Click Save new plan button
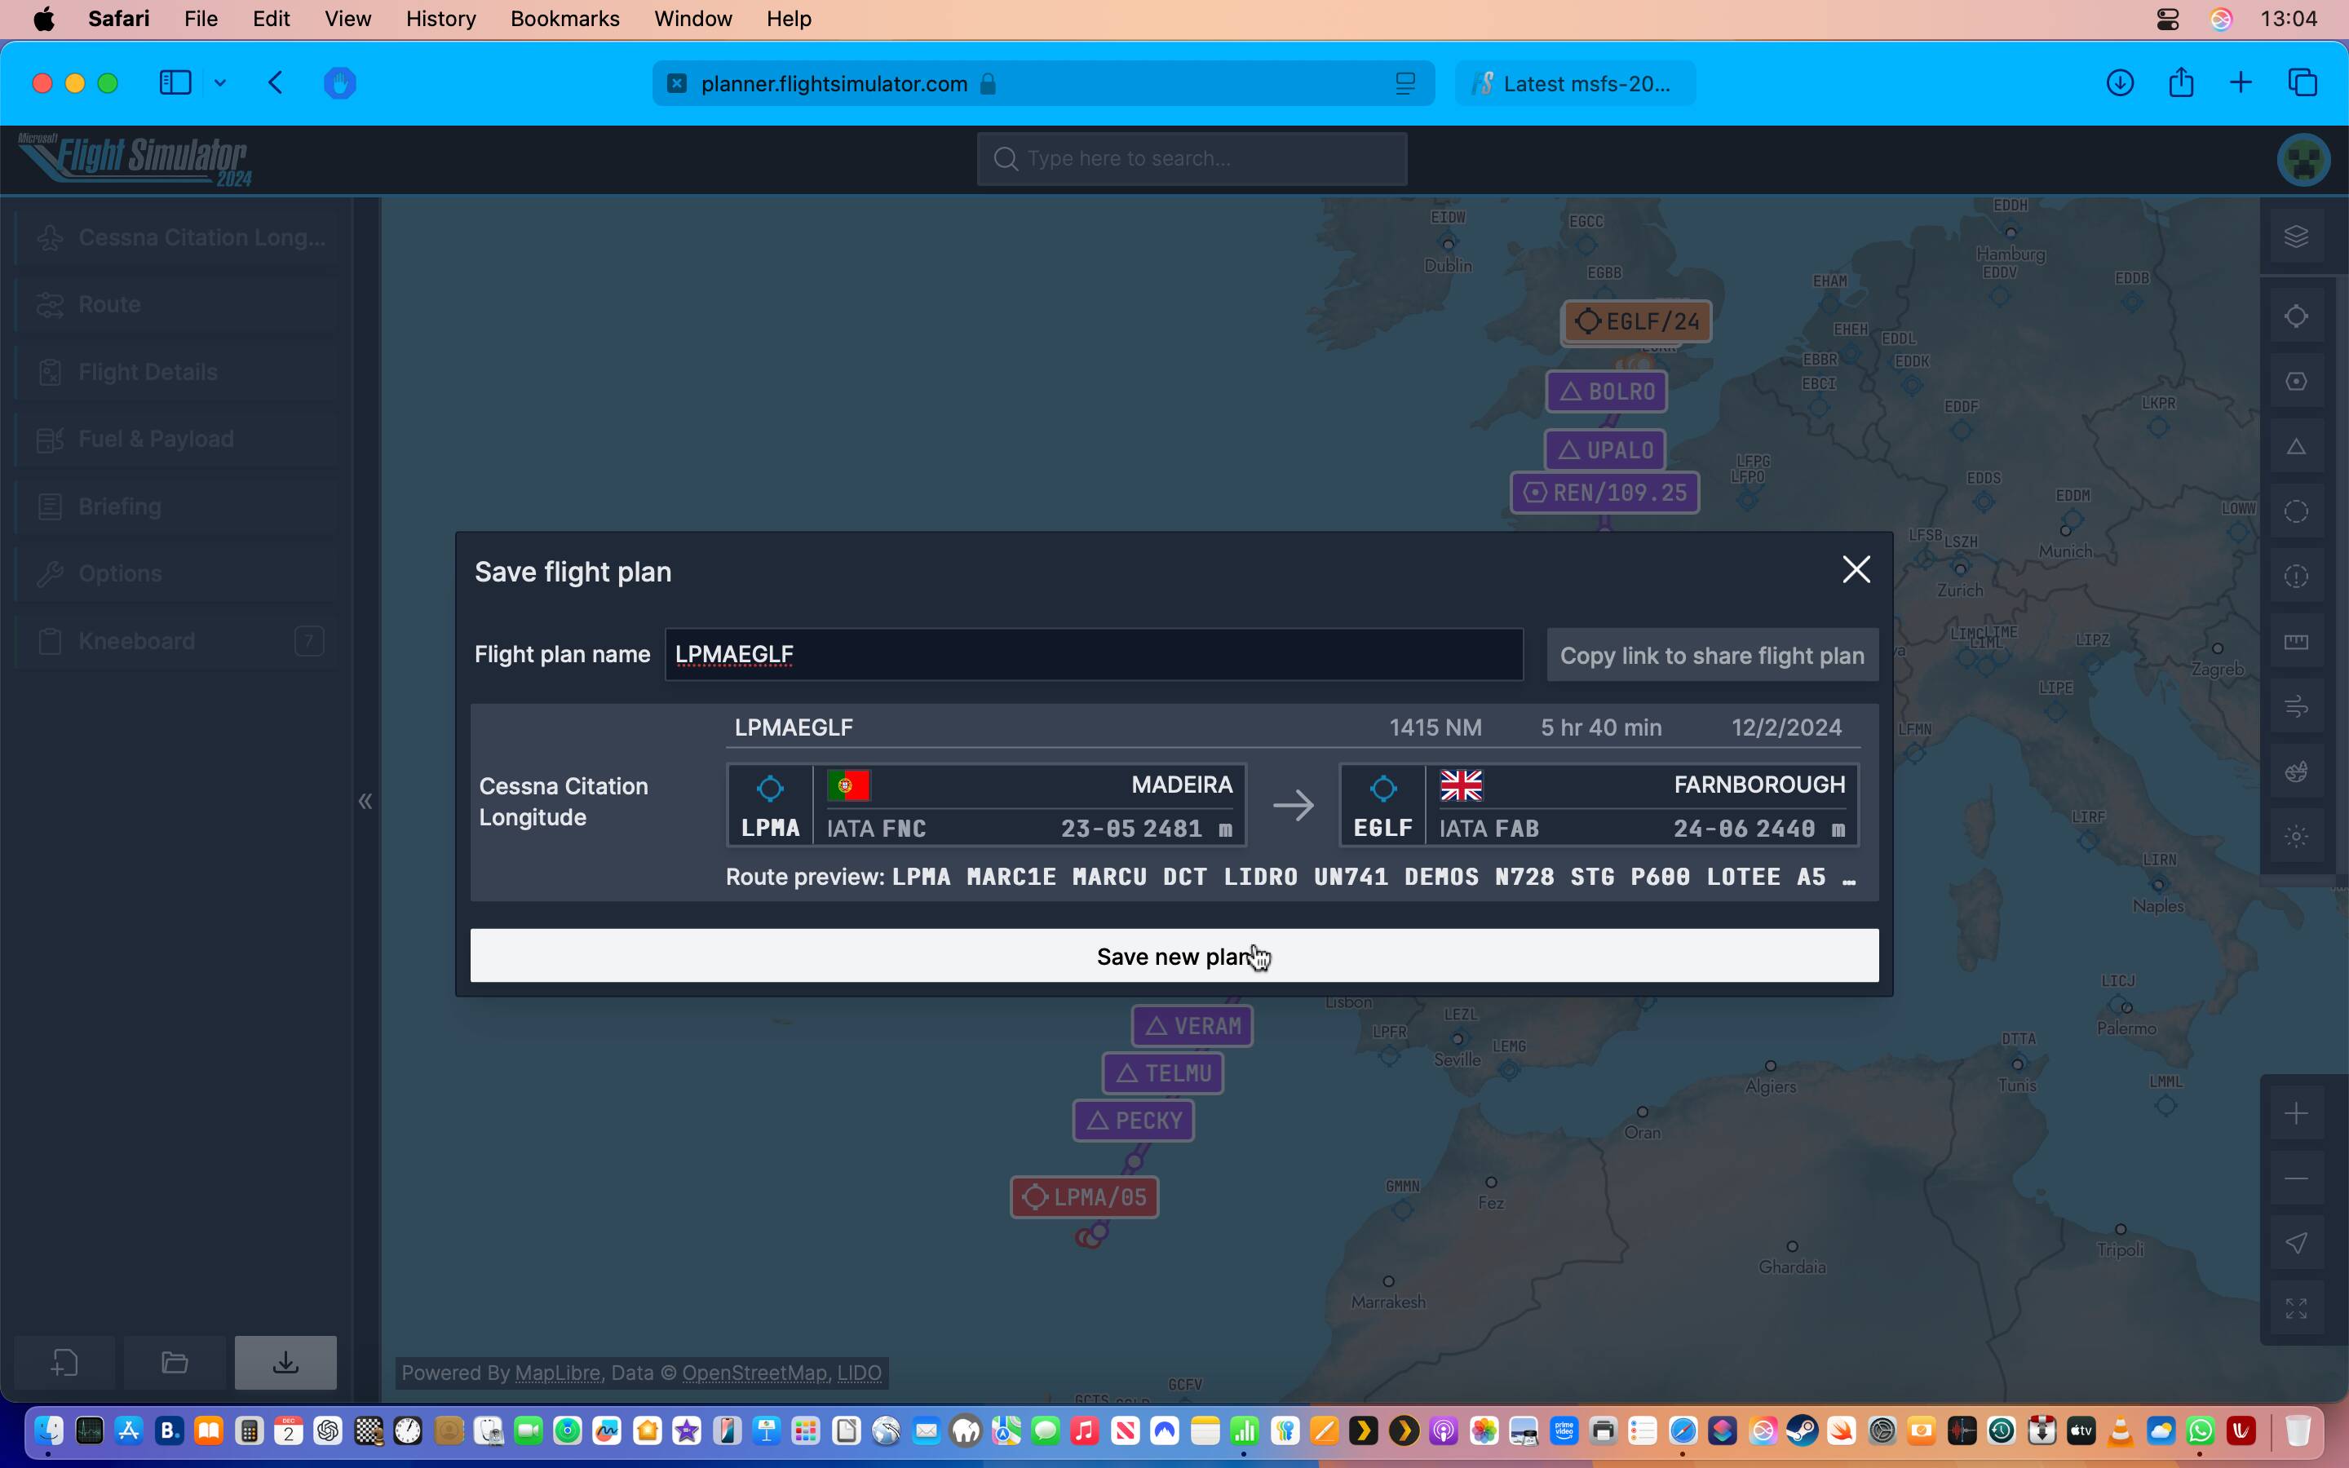The width and height of the screenshot is (2349, 1468). tap(1174, 956)
